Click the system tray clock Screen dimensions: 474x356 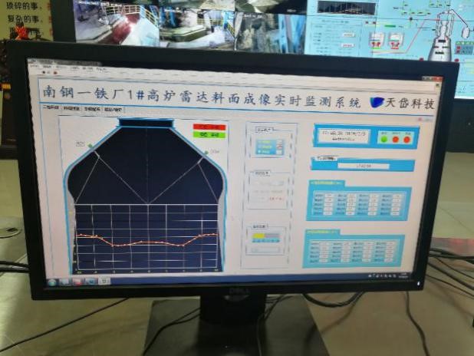[x=404, y=275]
